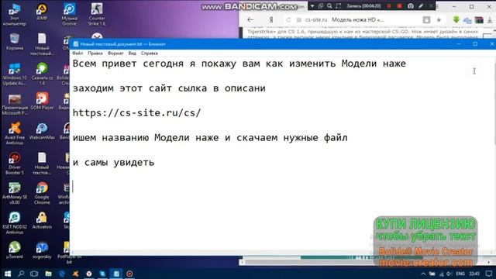This screenshot has height=279, width=496.
Task: Reload the cs-site.ru page in browser
Action: point(288,19)
